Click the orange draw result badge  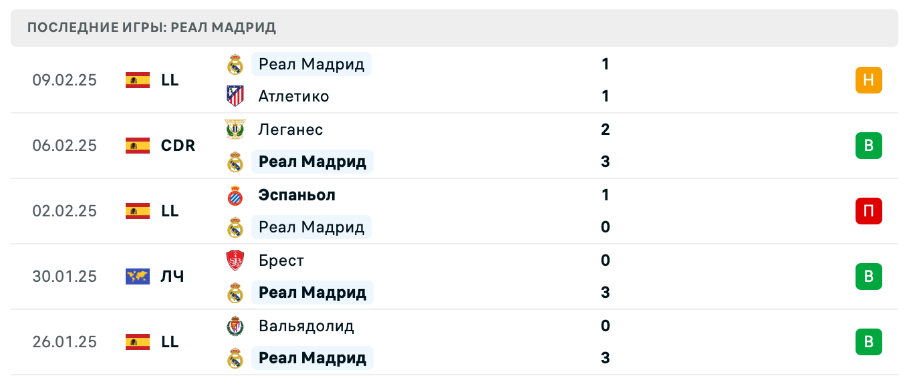[868, 80]
